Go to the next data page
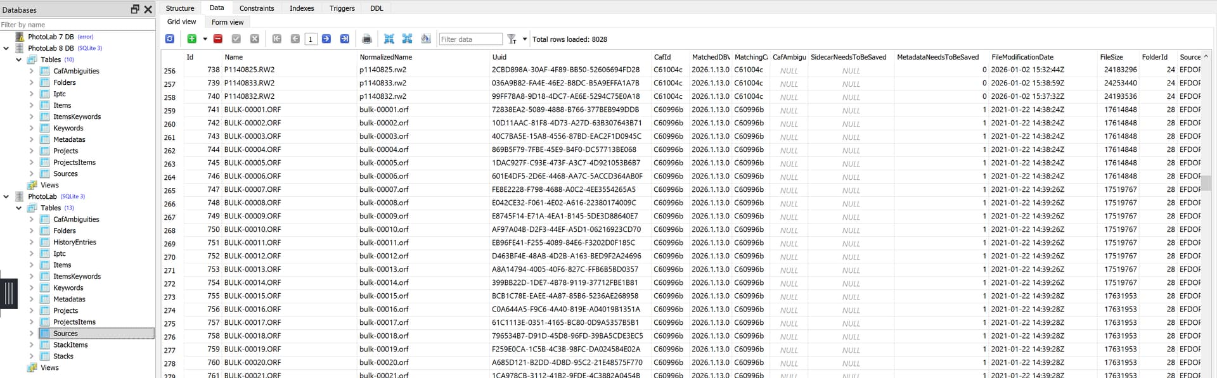 coord(326,39)
